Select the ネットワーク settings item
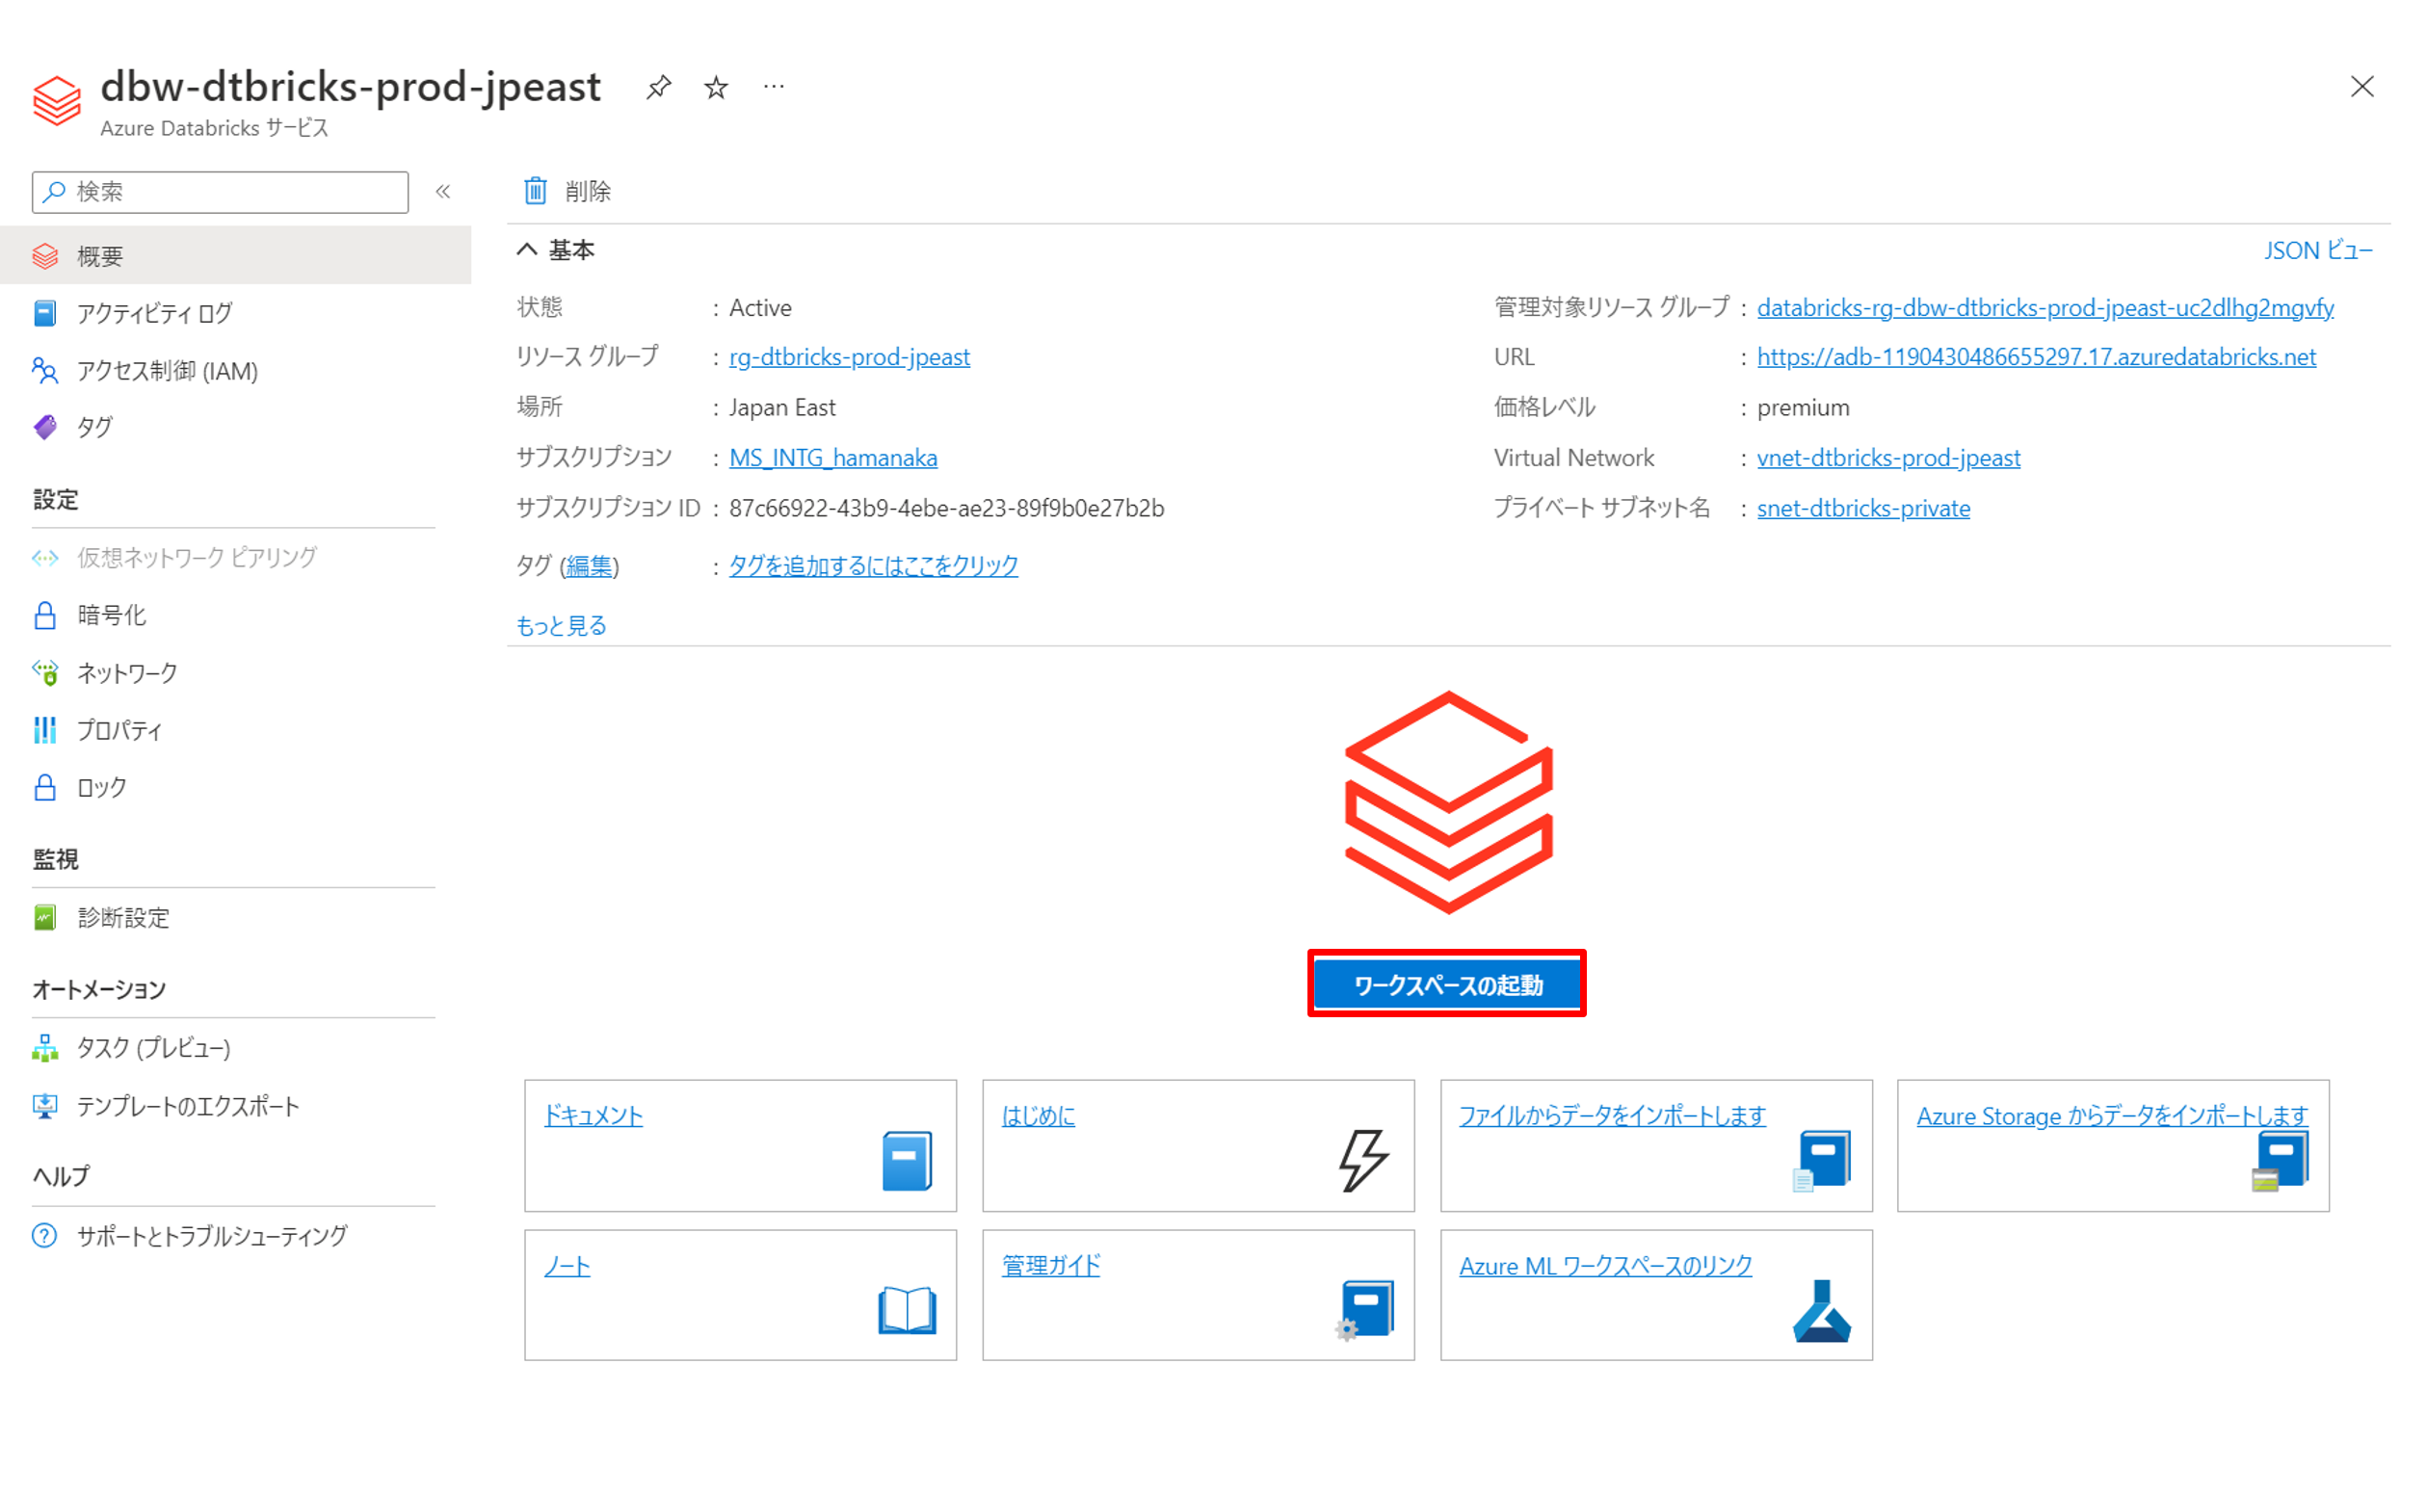The width and height of the screenshot is (2427, 1495). click(127, 672)
